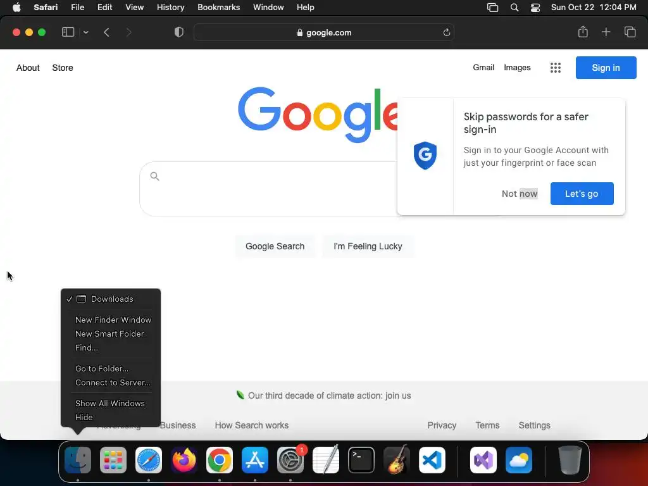Launch Google Chrome from the Dock
Image resolution: width=648 pixels, height=486 pixels.
click(220, 460)
